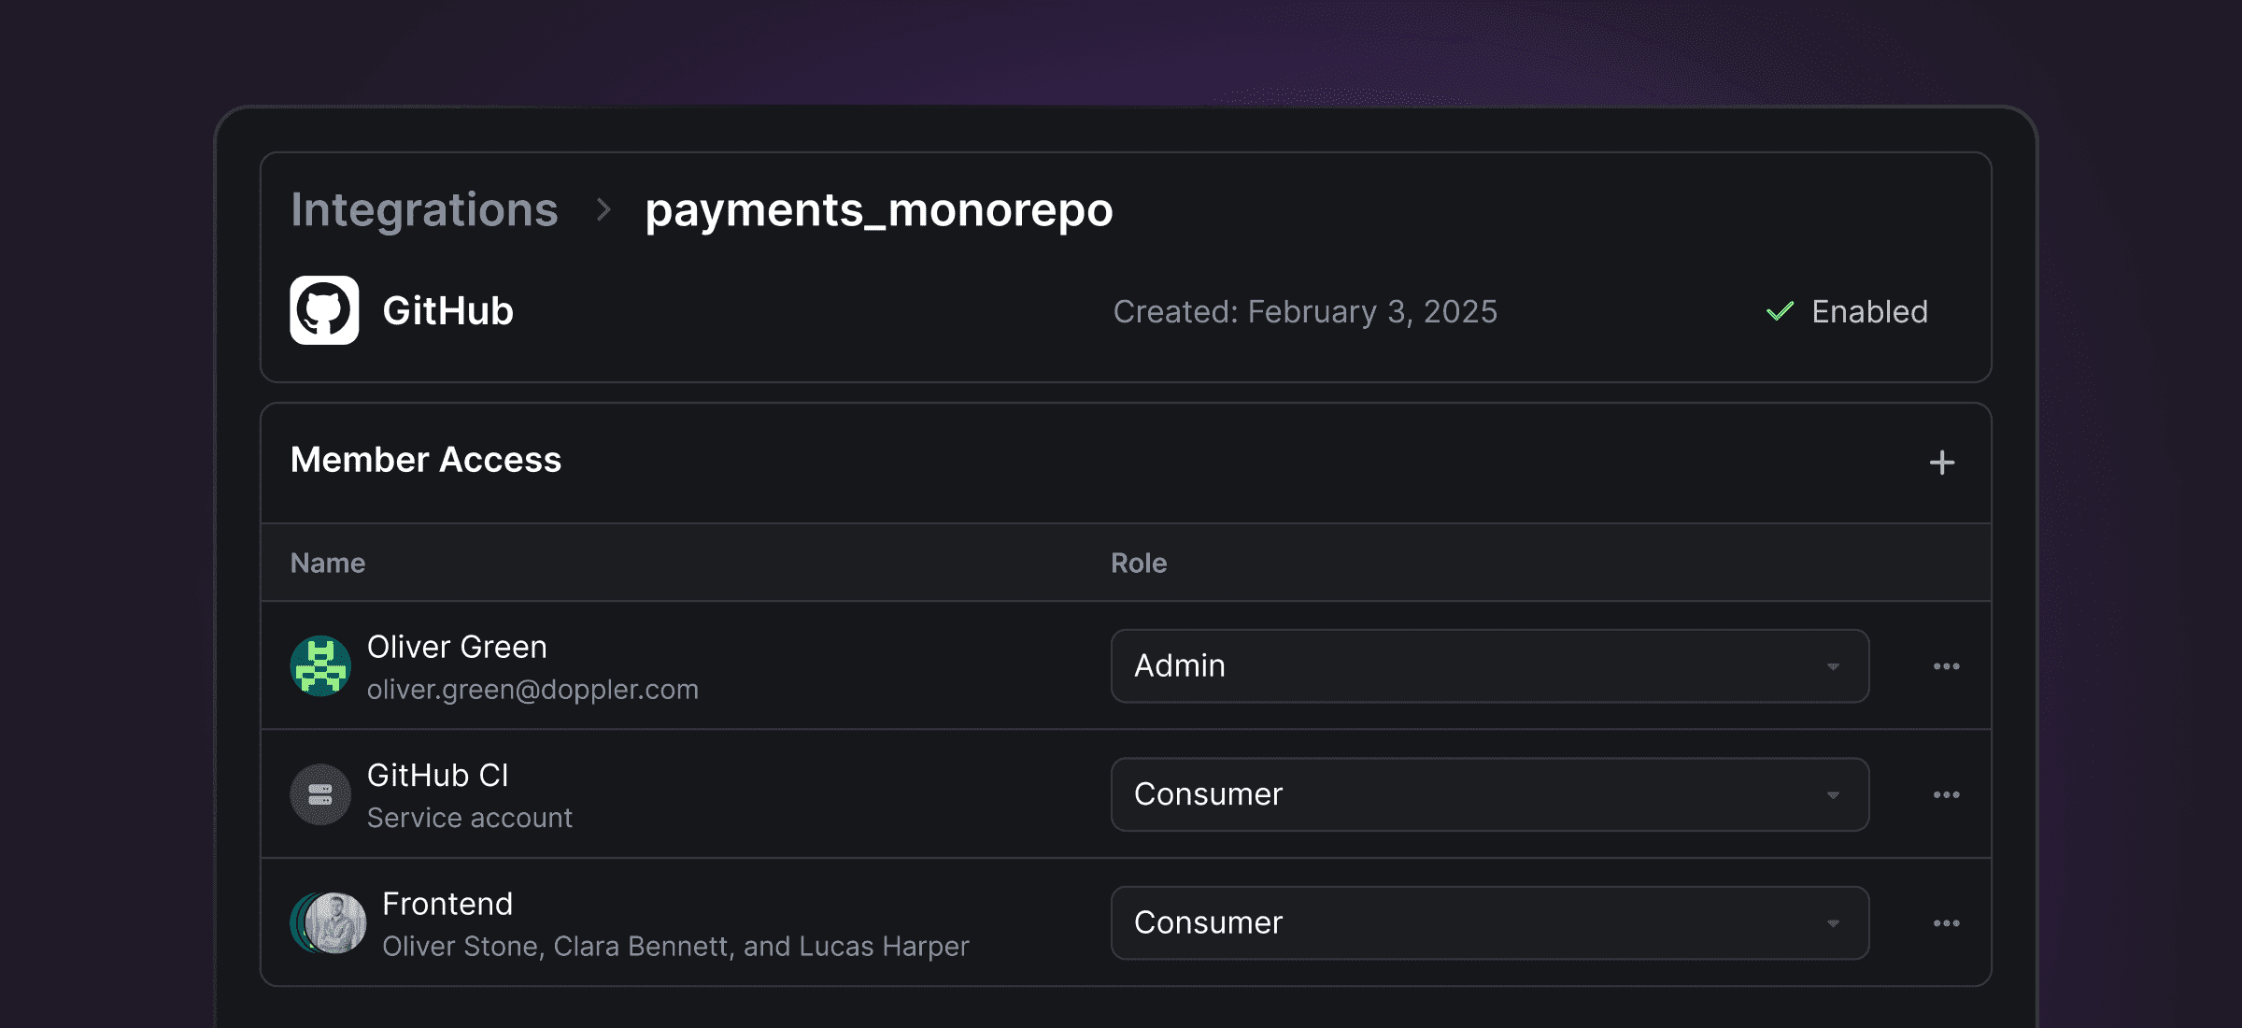The image size is (2242, 1028).
Task: Add a member with plus icon
Action: coord(1942,463)
